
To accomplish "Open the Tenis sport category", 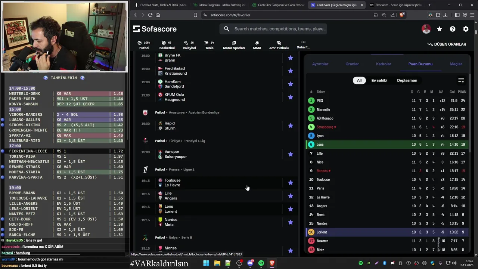I will coord(209,45).
